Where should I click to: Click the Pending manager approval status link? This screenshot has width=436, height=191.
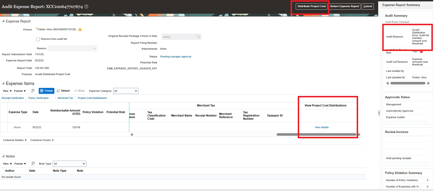[176, 56]
